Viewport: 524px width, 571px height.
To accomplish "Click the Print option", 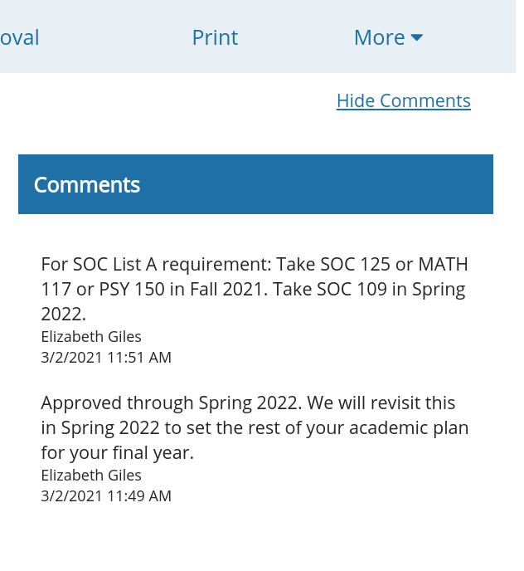I will point(215,37).
